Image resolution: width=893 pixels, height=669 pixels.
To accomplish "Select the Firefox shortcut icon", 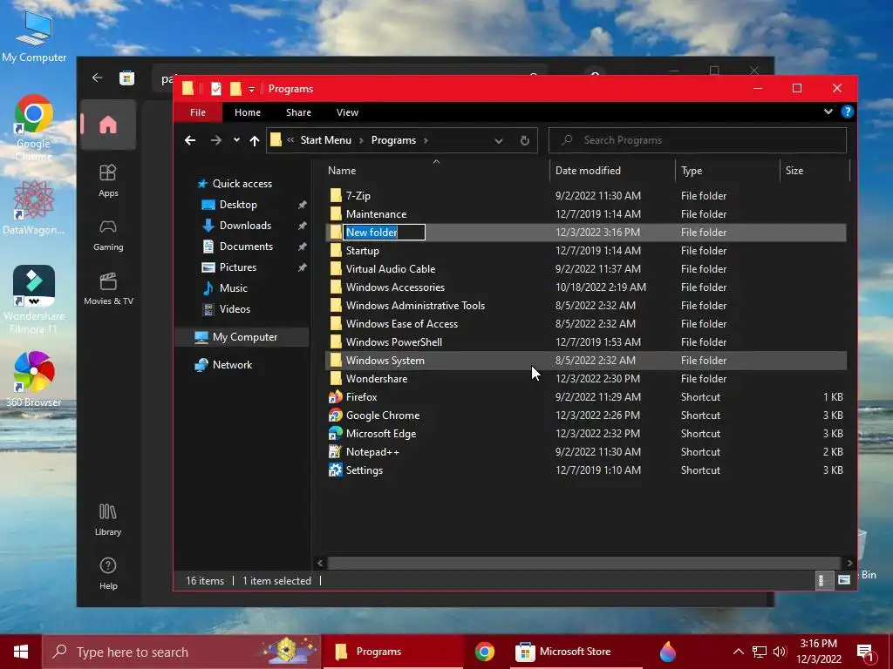I will pos(336,397).
